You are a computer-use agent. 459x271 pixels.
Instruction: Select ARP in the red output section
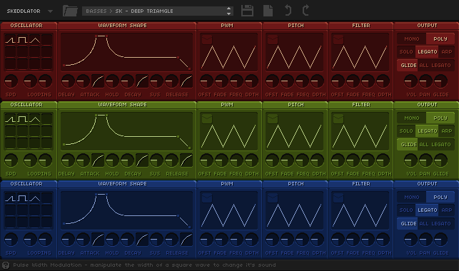point(447,52)
